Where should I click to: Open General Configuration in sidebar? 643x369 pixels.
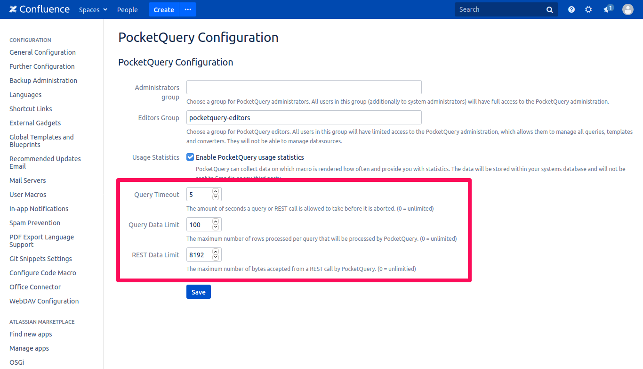pyautogui.click(x=42, y=52)
